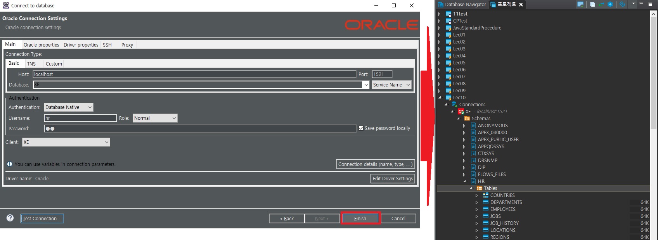Click the create project icon in navigator toolbar
This screenshot has height=240, width=658.
pos(580,5)
